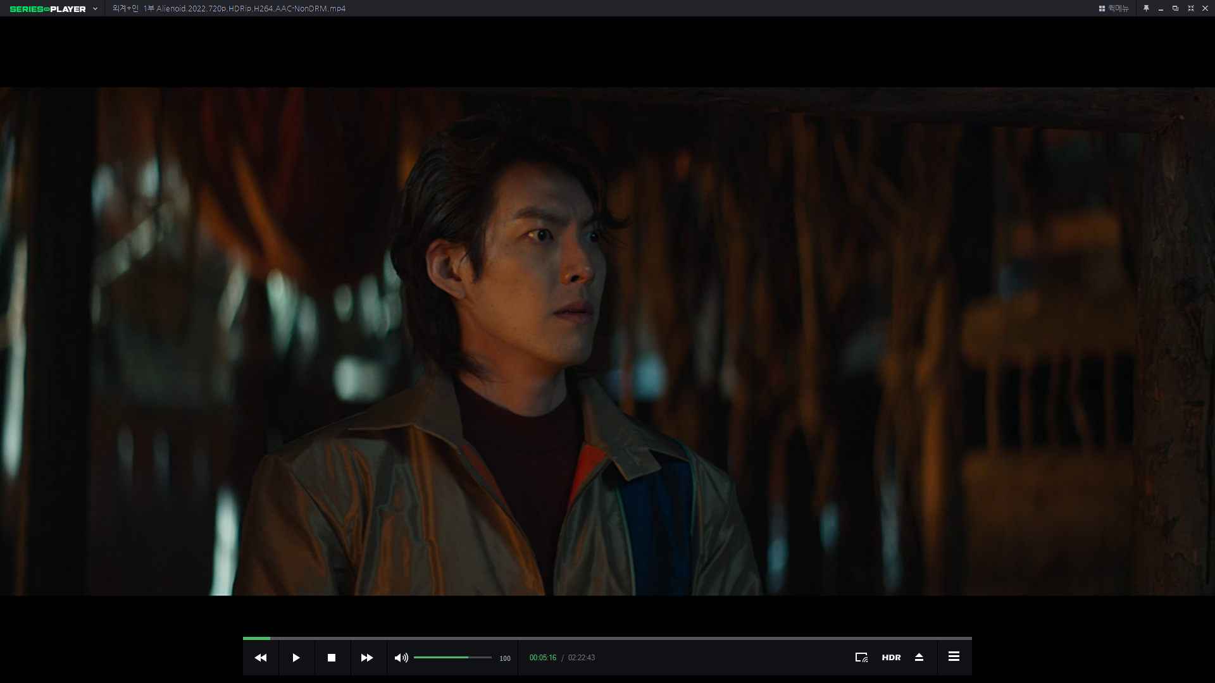Viewport: 1215px width, 683px height.
Task: Open the hamburger menu in control bar
Action: (954, 657)
